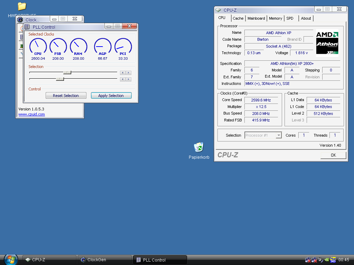Click the Apply Selection button
Screen dimensions: 354x265
point(111,96)
